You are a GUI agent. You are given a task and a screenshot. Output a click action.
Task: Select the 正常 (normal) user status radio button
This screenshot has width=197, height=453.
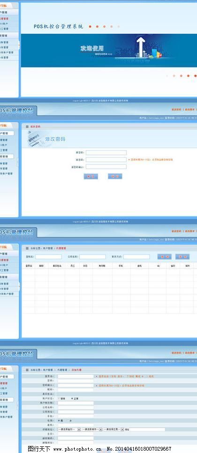point(72,399)
